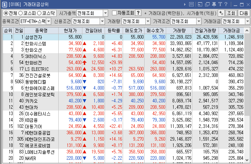Sort by the 현재가 column header
251x164 pixels.
(x=70, y=30)
